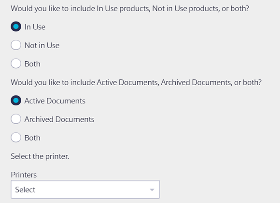Choose the "Archived Documents" radio circle
The width and height of the screenshot is (280, 203).
point(16,119)
